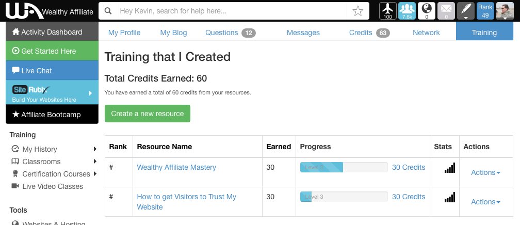The image size is (520, 225).
Task: Click the search magnifier icon
Action: pos(108,11)
